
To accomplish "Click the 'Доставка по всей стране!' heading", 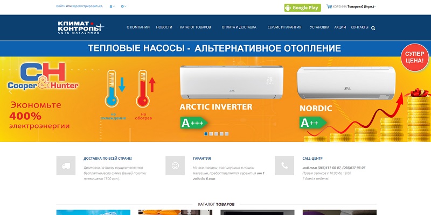I will point(107,159).
